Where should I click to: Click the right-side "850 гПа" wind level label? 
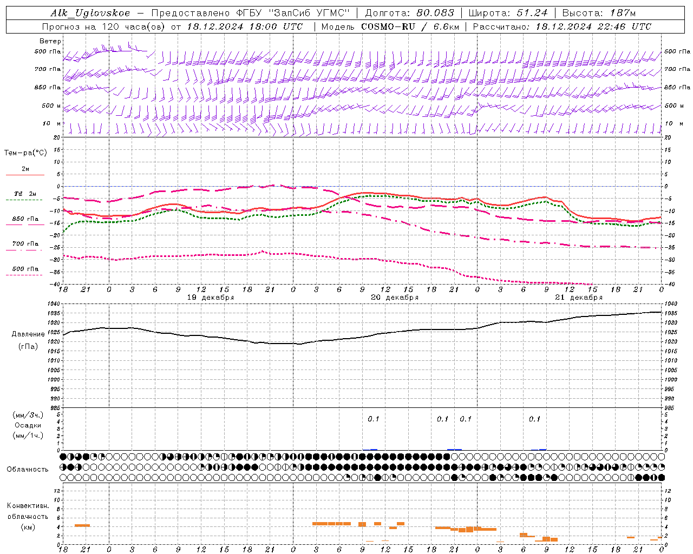pyautogui.click(x=677, y=87)
